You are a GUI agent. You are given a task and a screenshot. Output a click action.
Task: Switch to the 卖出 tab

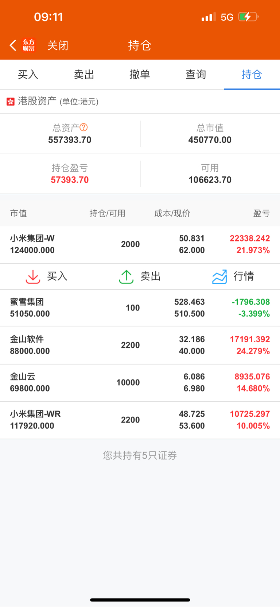[84, 75]
